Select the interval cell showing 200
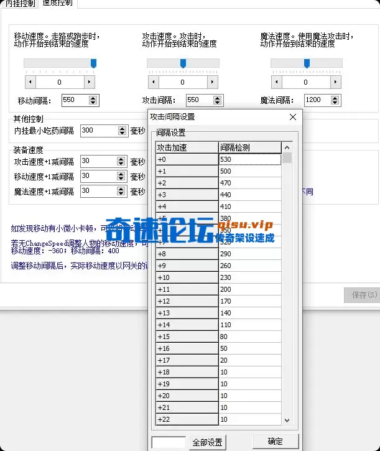The width and height of the screenshot is (380, 451). click(249, 289)
